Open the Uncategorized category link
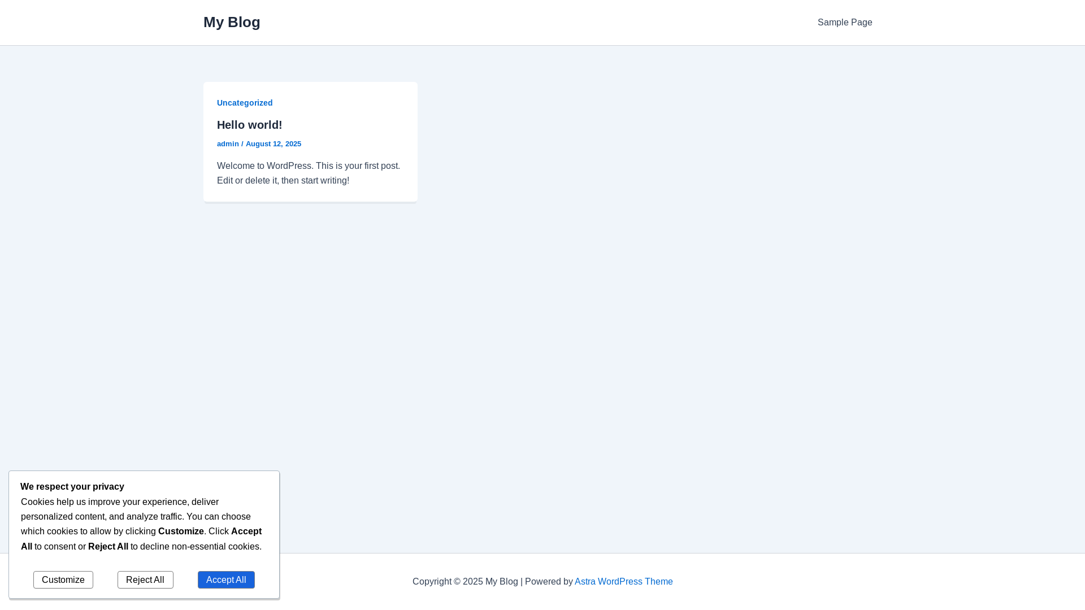 point(245,103)
